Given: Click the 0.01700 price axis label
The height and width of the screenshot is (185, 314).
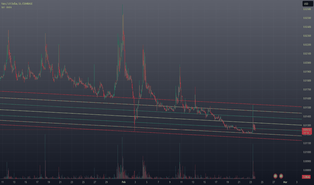Looking at the screenshot, I should pos(307,89).
